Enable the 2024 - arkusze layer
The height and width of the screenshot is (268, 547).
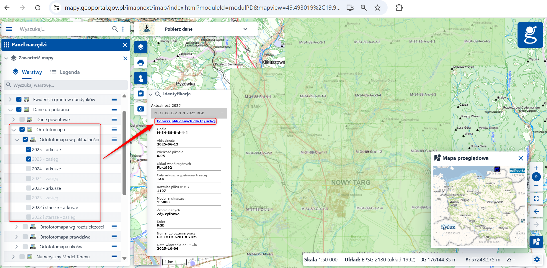coord(29,169)
